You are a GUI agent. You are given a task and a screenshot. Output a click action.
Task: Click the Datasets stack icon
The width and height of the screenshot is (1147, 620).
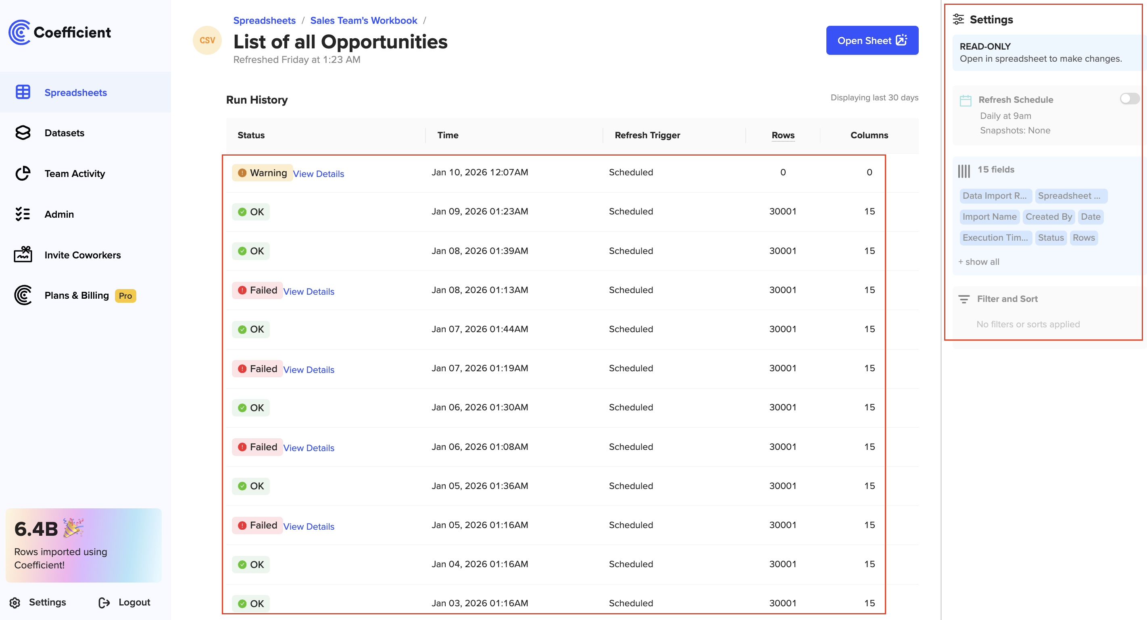coord(23,133)
